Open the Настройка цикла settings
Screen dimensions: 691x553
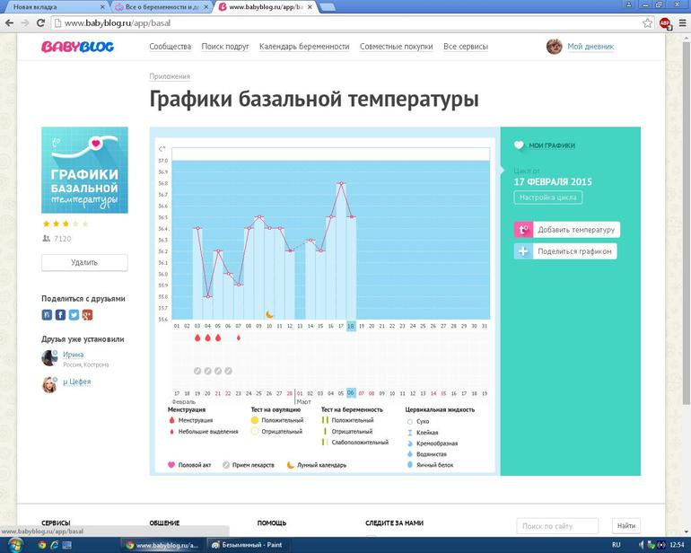click(x=547, y=197)
